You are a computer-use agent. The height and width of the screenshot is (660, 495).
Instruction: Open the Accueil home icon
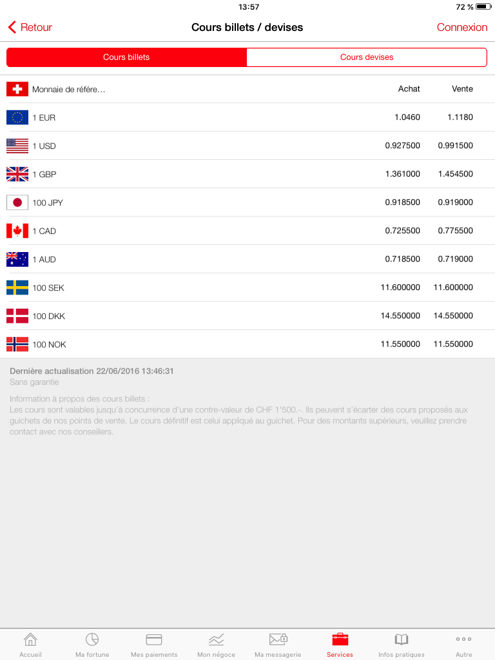tap(30, 640)
